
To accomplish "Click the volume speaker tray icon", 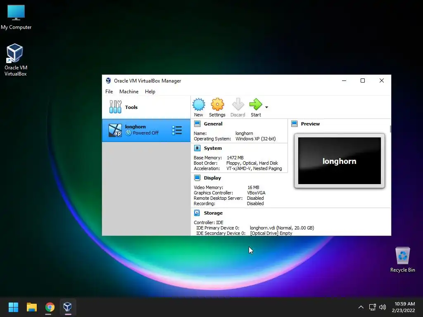I will pyautogui.click(x=382, y=307).
